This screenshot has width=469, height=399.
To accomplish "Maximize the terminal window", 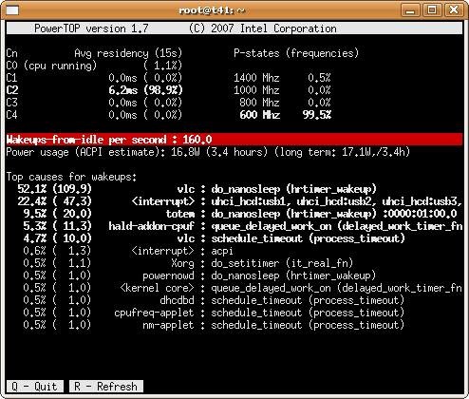I will tap(432, 10).
